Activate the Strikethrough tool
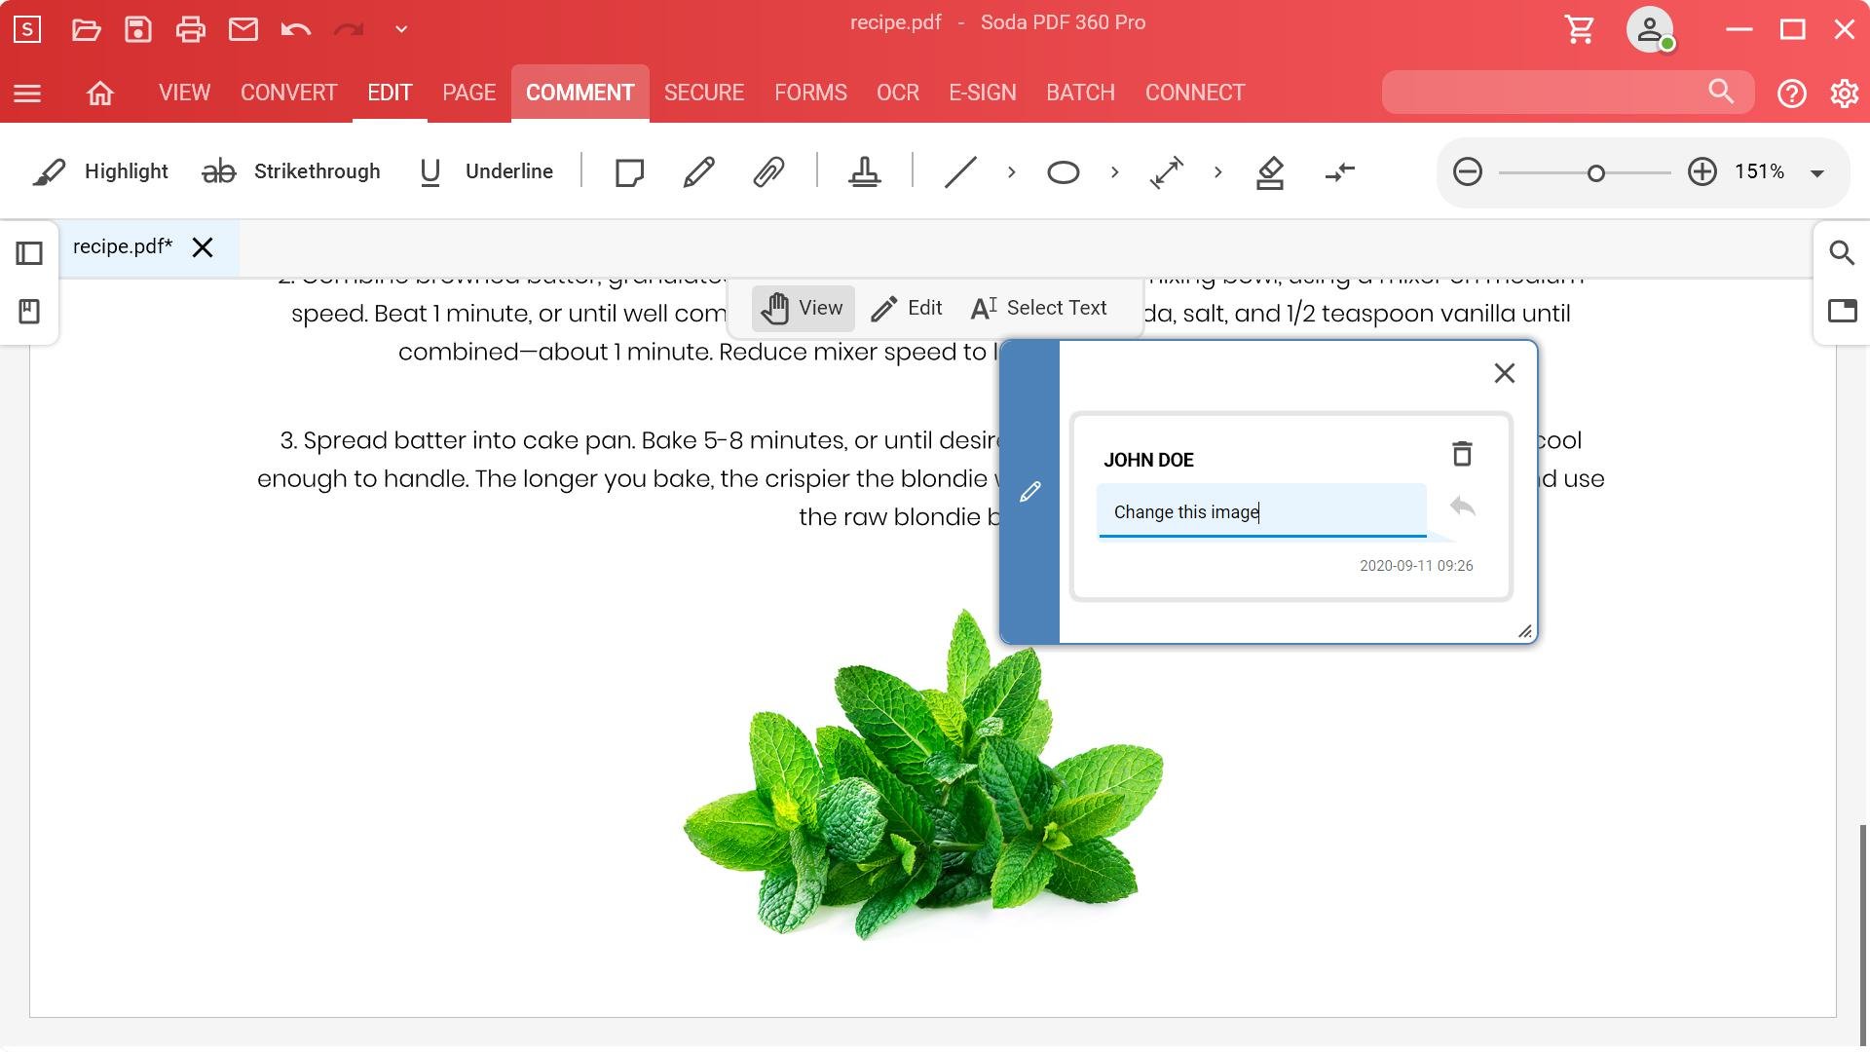Viewport: 1870px width, 1052px height. [290, 172]
